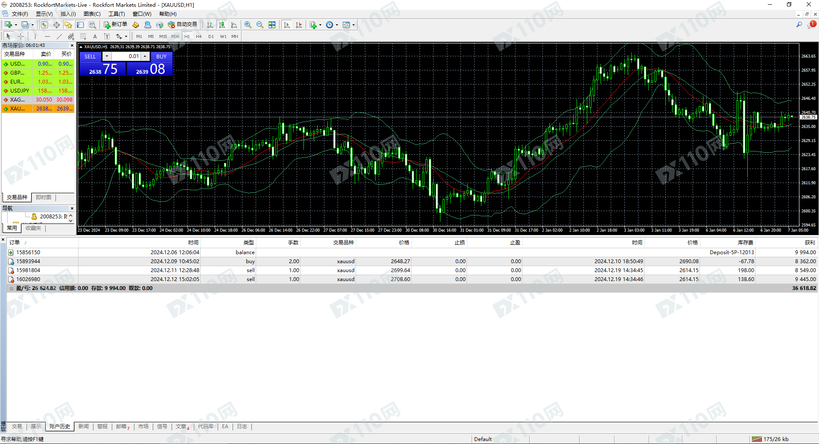Select the Vertical Line drawing tool

(35, 36)
